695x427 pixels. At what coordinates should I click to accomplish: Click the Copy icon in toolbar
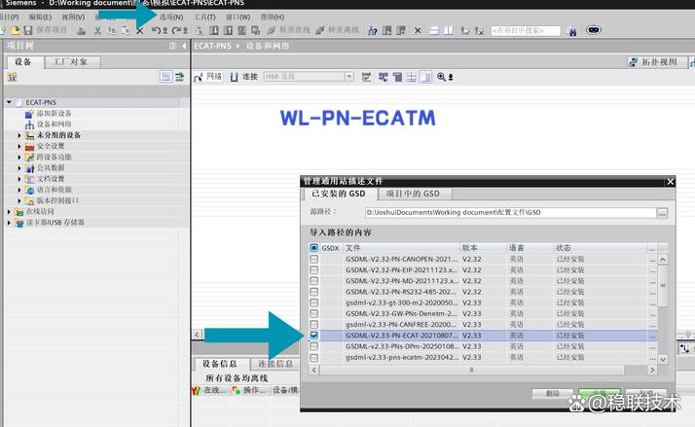point(112,30)
